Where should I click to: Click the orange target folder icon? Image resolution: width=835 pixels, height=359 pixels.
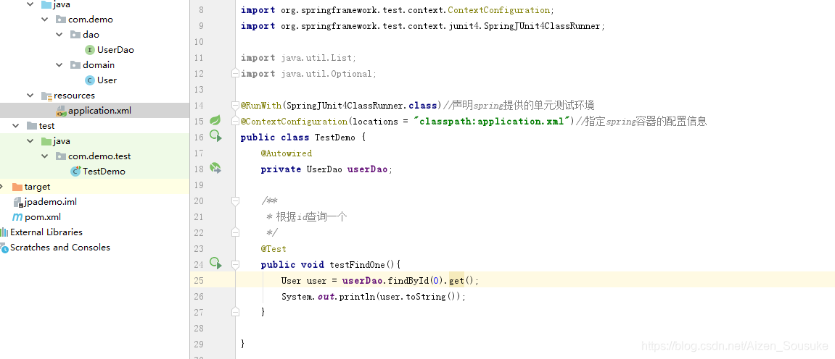point(17,187)
